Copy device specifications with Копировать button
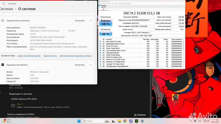Viewport: 221px width, 124px height. point(80,21)
